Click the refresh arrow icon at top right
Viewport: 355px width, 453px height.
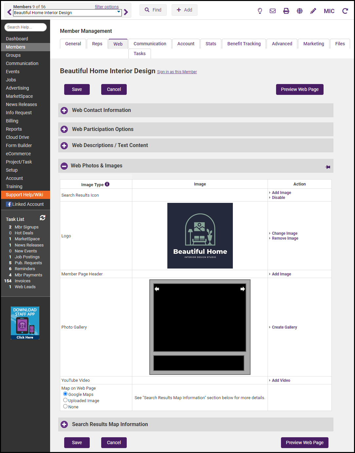345,11
